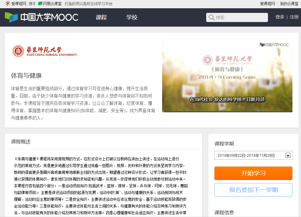Click the 网易云课堂 text in top bar
Image resolution: width=301 pixels, height=217 pixels.
tap(52, 4)
